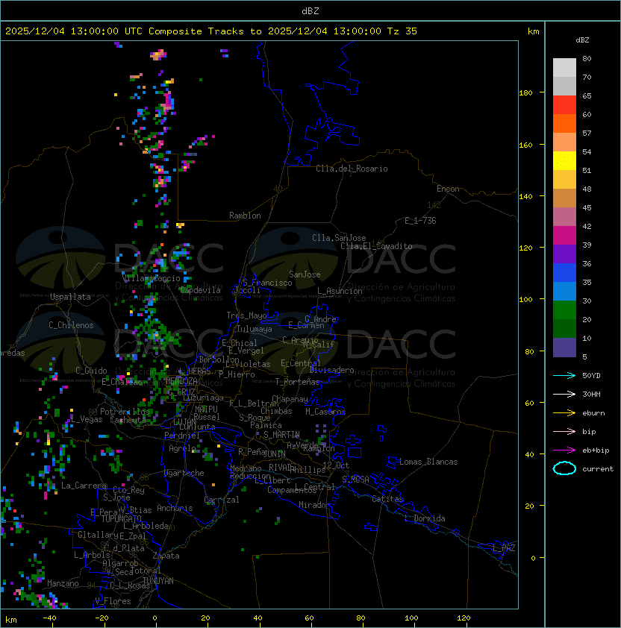Click the 'Tz 35' value in header
Image resolution: width=621 pixels, height=628 pixels.
[x=402, y=31]
